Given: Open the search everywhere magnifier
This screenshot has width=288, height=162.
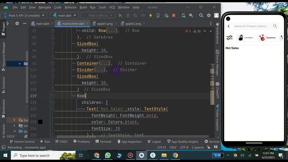Looking at the screenshot, I should click(x=201, y=15).
